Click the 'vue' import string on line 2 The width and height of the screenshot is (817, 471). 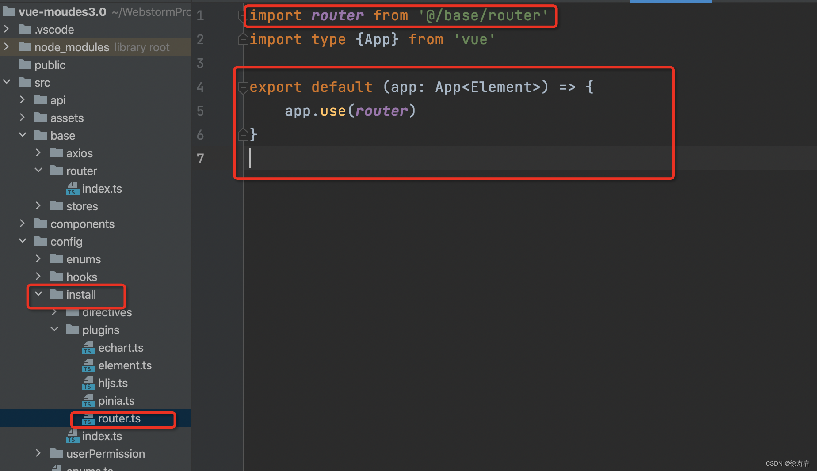[474, 40]
